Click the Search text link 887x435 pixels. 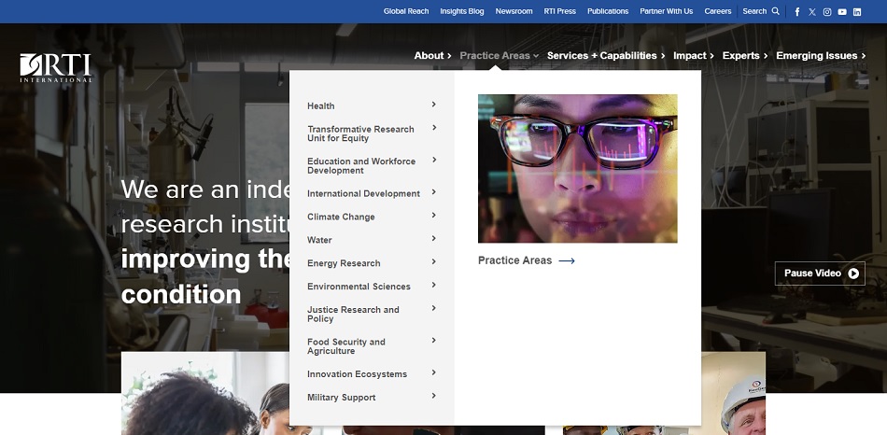point(754,11)
